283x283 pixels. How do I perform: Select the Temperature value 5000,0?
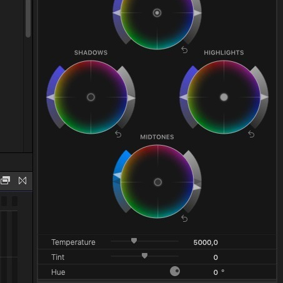[x=206, y=242]
